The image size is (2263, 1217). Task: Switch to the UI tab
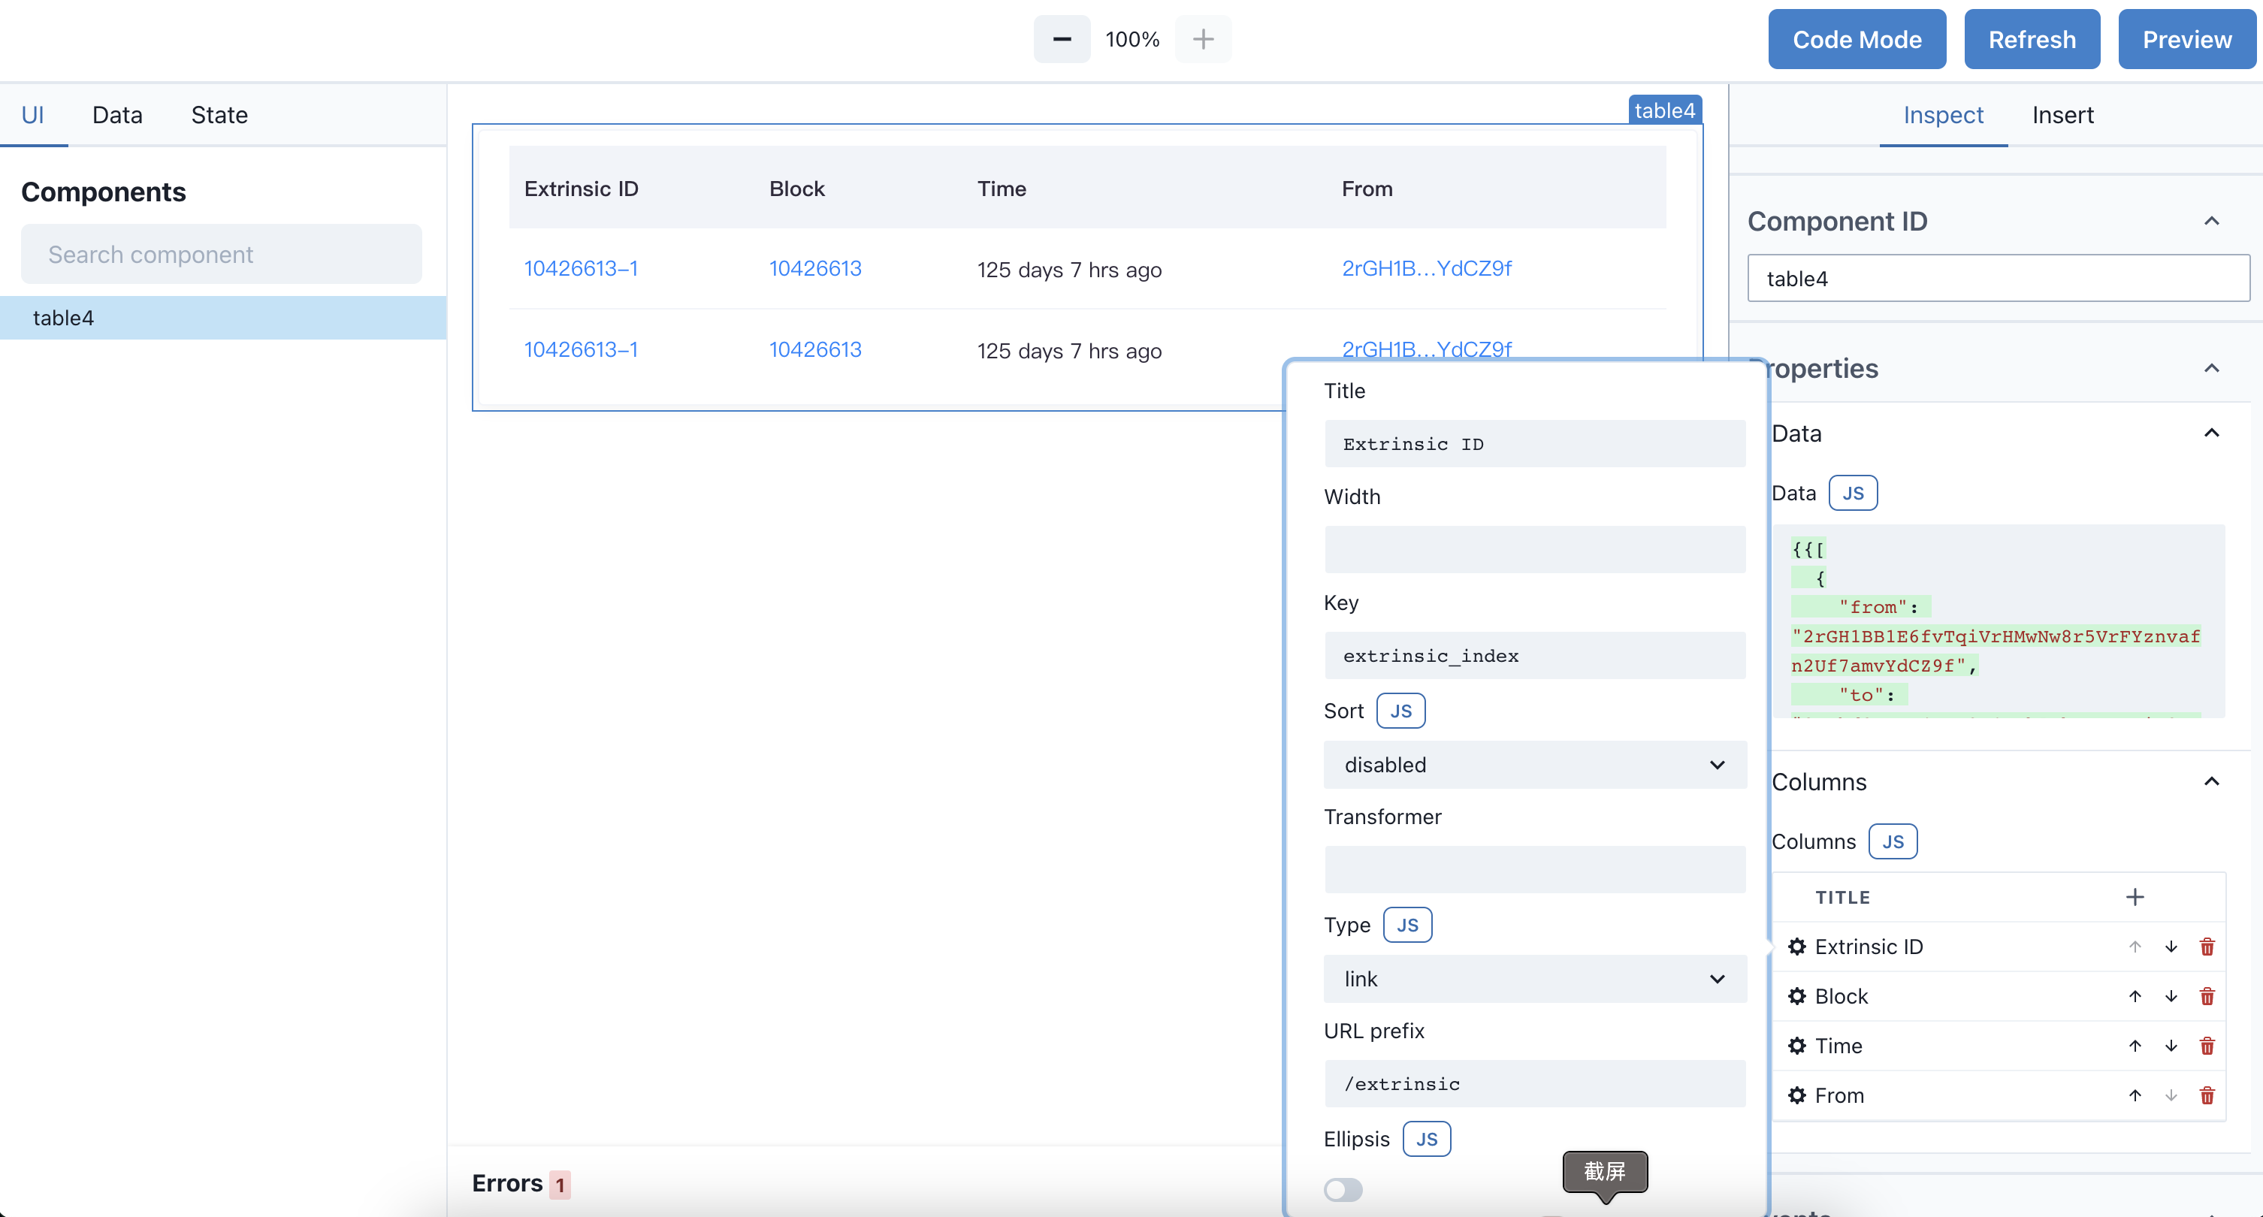tap(32, 115)
